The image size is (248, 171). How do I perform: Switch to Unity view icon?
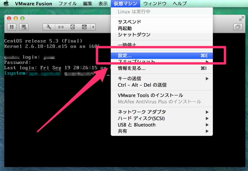(x=238, y=27)
